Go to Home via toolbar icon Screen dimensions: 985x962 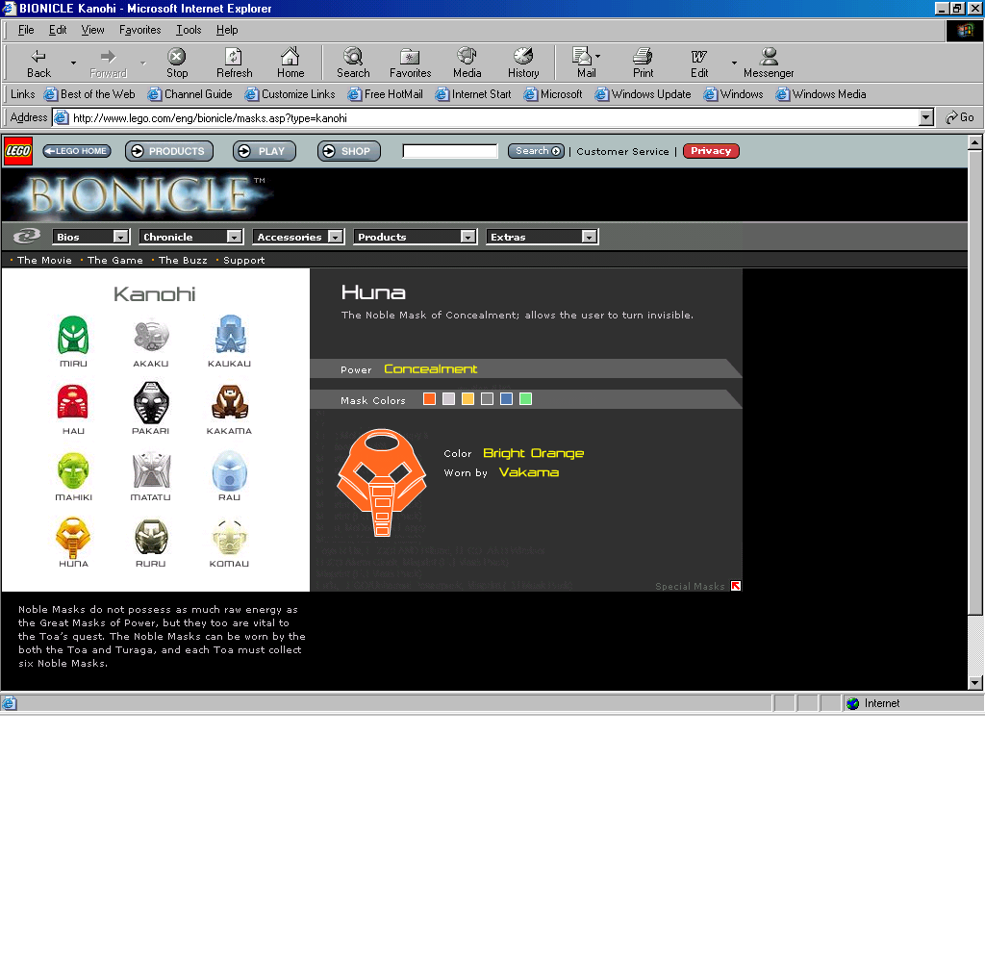(x=290, y=57)
